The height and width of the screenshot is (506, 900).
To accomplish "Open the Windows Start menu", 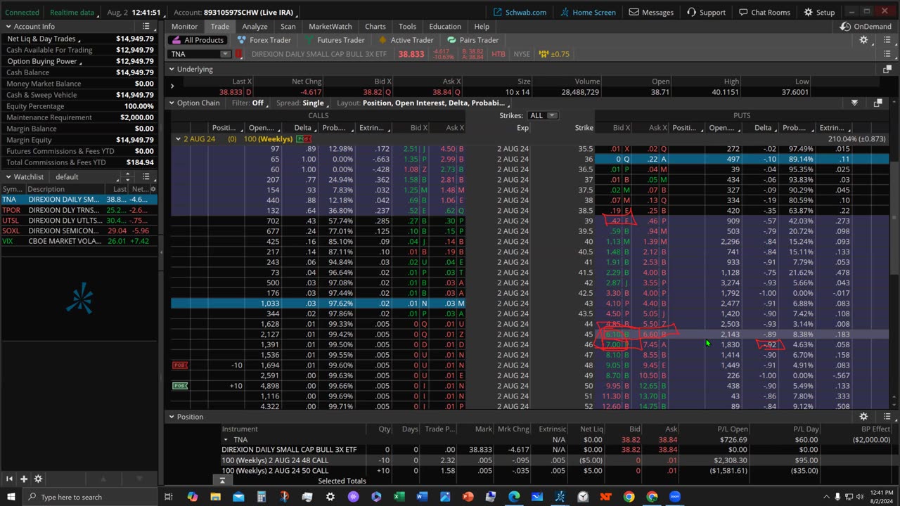I will tap(11, 497).
